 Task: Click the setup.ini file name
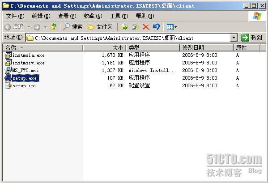pos(24,85)
